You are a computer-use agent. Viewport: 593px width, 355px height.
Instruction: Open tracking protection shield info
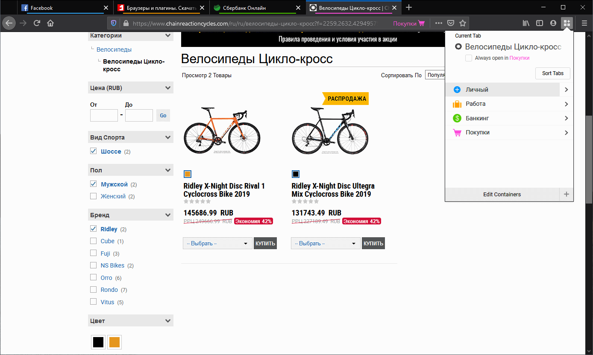114,23
